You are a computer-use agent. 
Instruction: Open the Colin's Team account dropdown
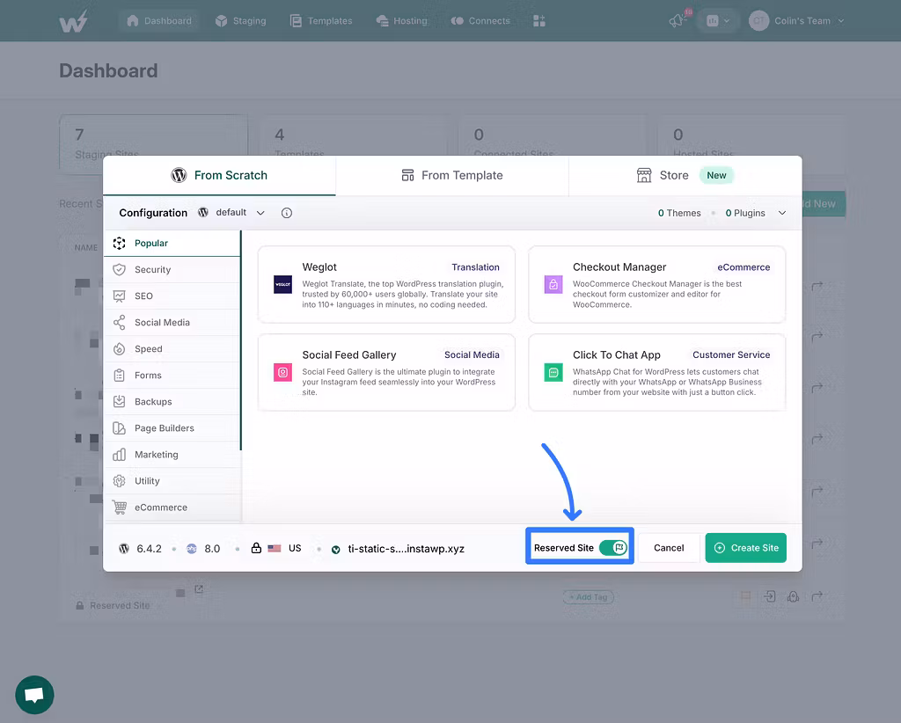point(796,21)
